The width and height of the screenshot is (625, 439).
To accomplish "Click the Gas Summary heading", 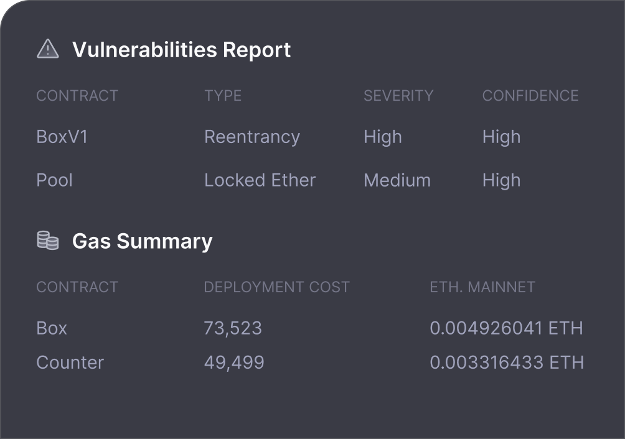I will coord(142,241).
